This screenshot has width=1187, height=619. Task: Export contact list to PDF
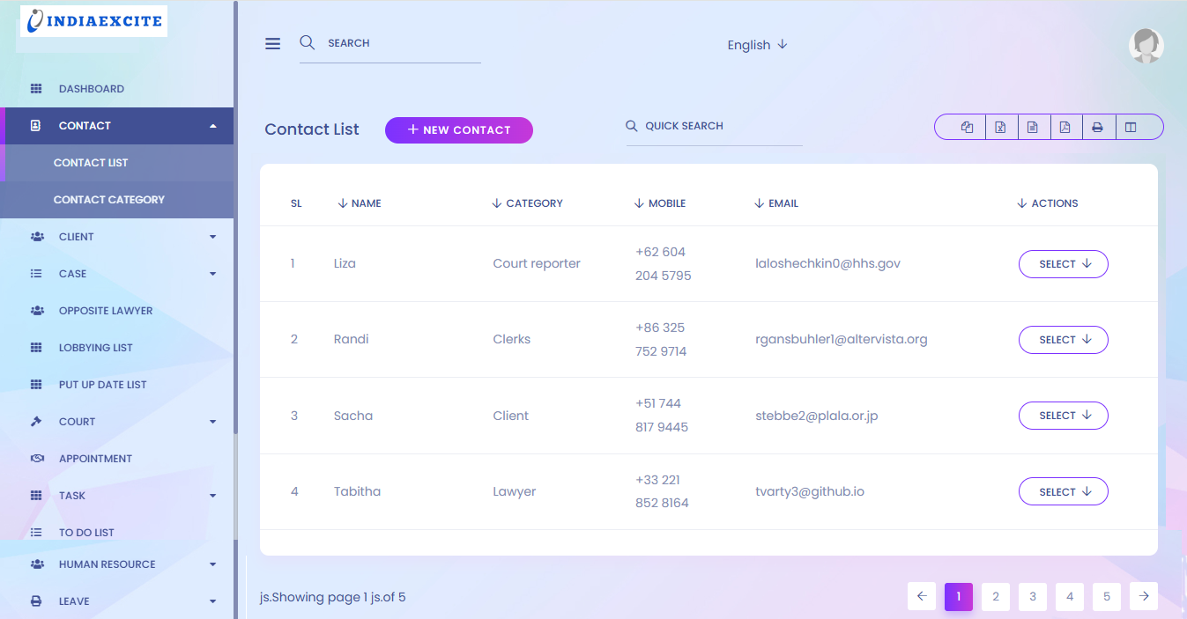click(1065, 128)
